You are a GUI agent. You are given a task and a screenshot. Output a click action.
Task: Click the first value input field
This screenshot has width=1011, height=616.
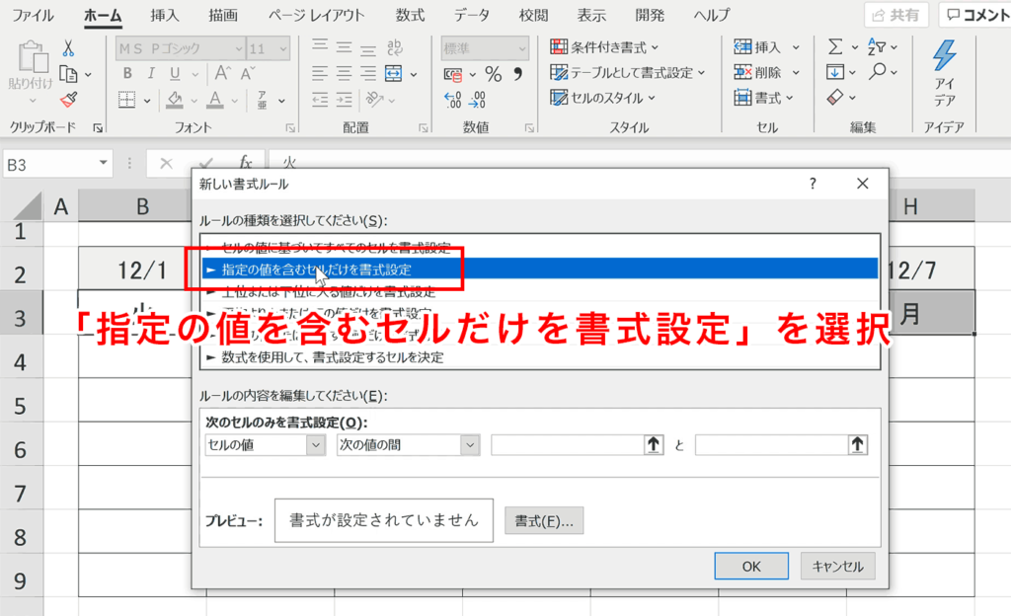tap(568, 445)
